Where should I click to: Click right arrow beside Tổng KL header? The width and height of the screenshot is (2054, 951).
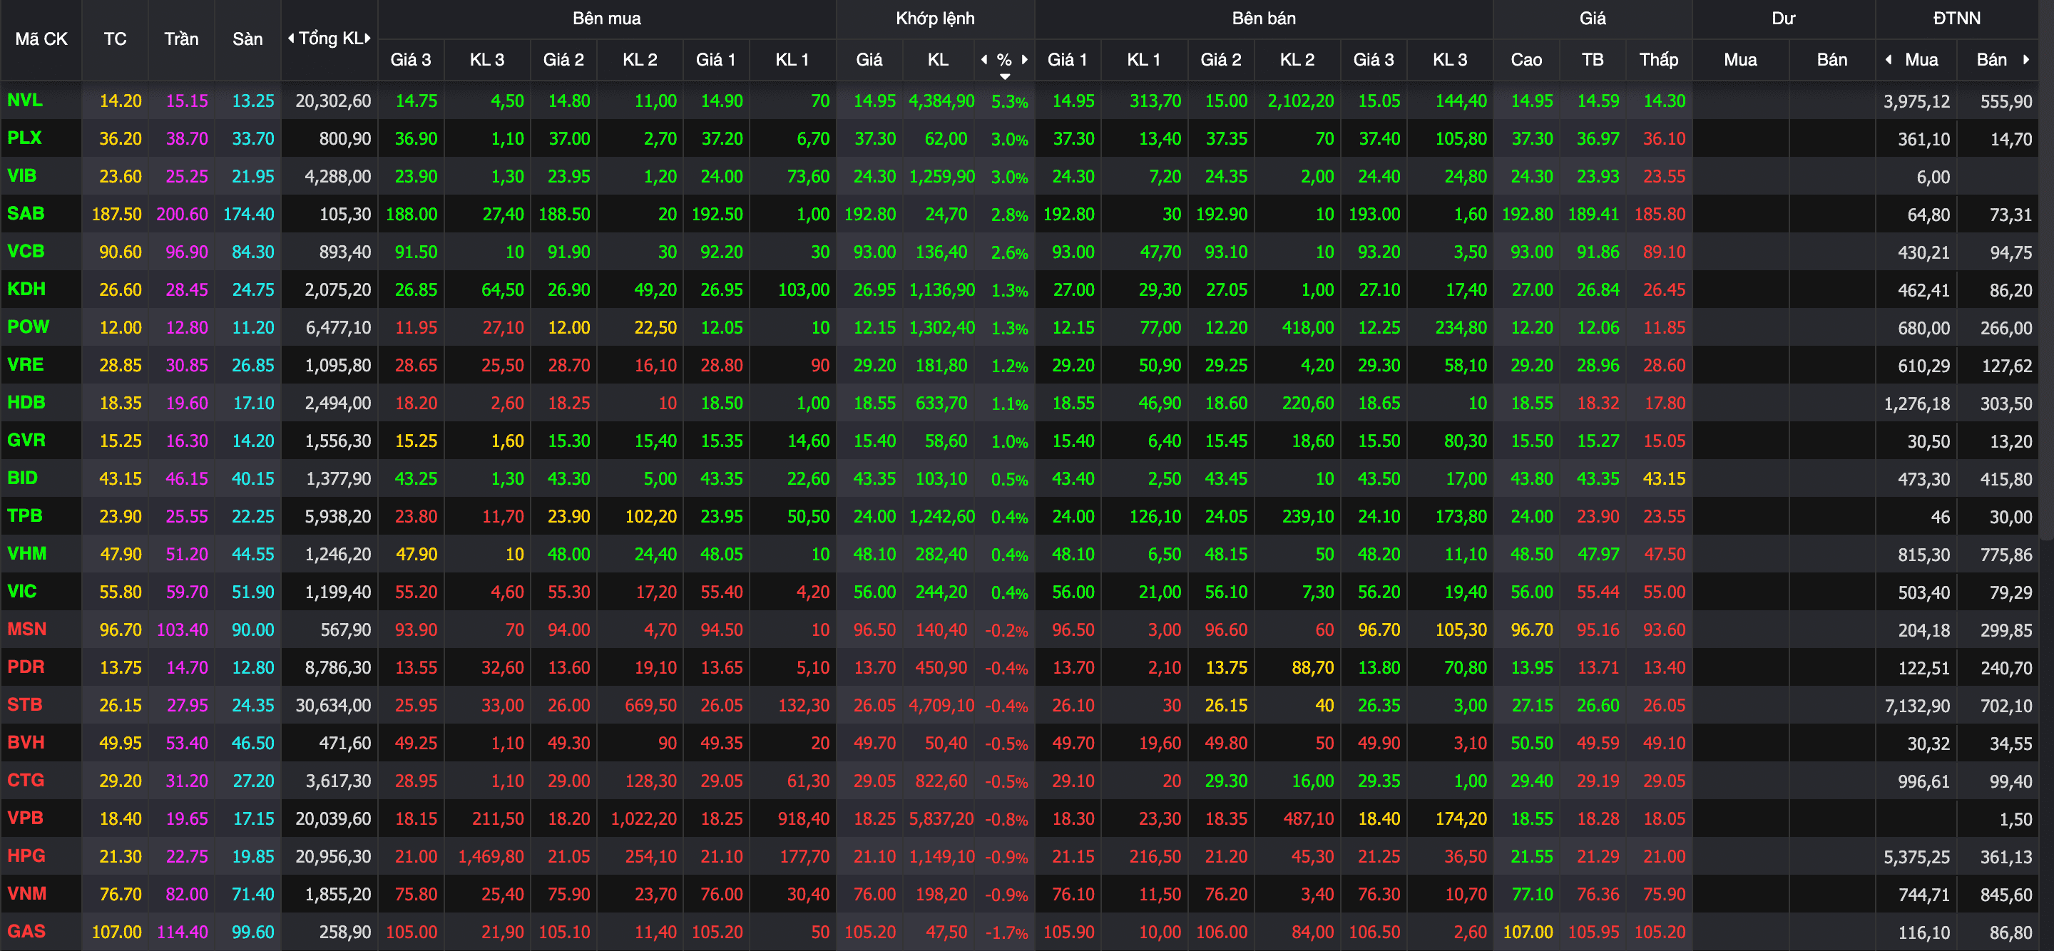[x=367, y=38]
